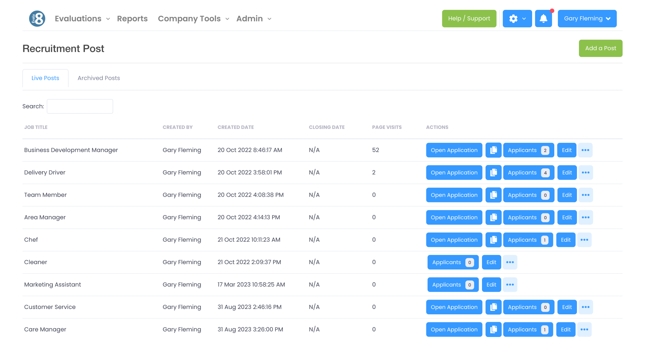
Task: Click the Evalu8 logo icon
Action: tap(37, 18)
